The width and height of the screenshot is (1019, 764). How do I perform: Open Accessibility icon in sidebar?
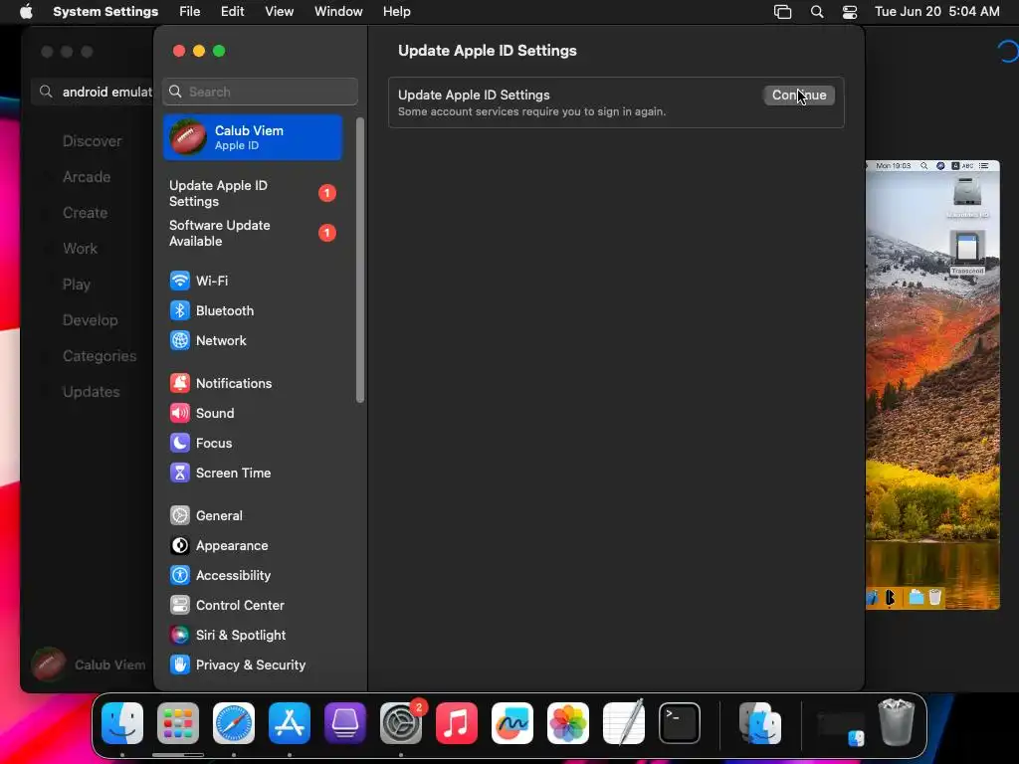(180, 576)
